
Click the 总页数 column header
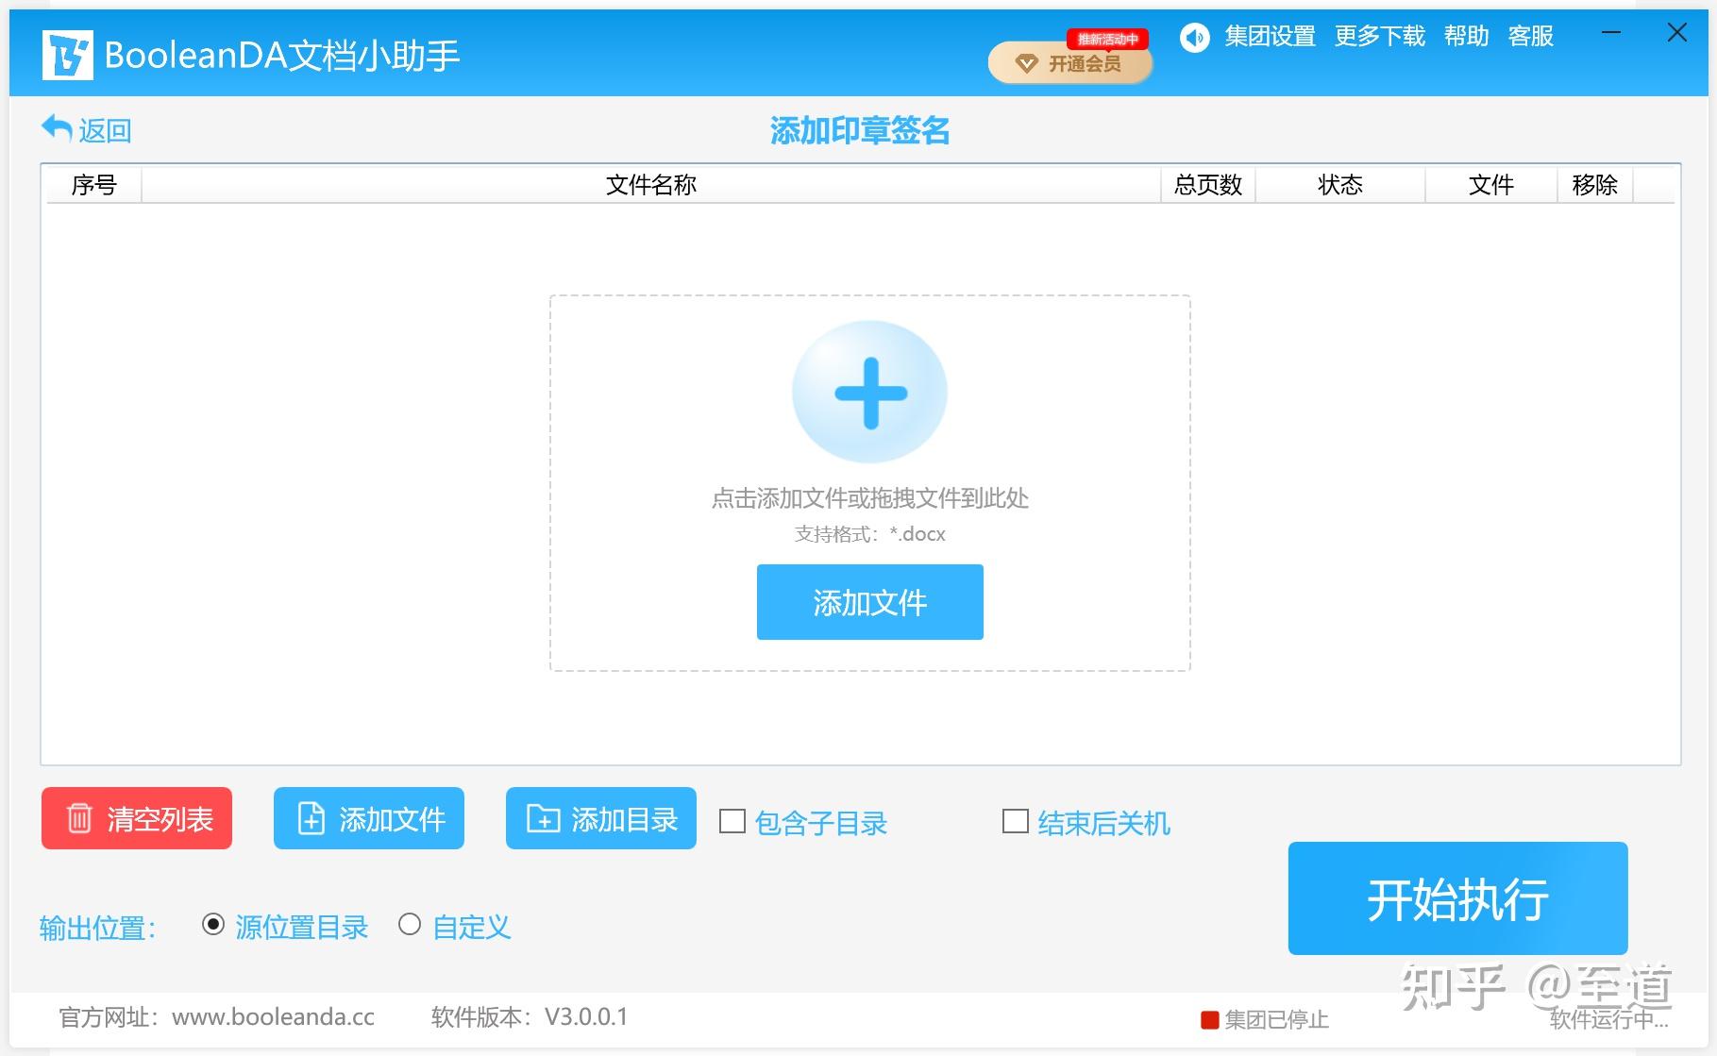[1208, 185]
